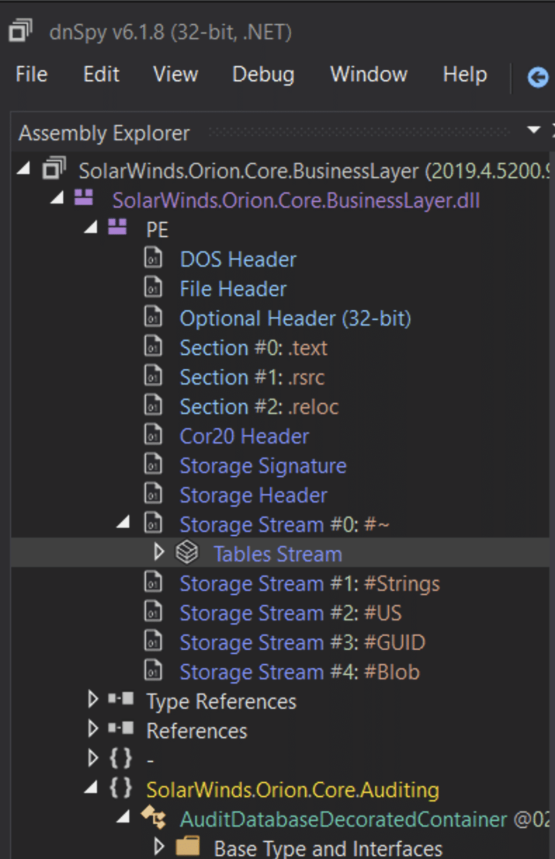This screenshot has height=859, width=555.
Task: Select the Cor20 Header item
Action: click(x=244, y=436)
